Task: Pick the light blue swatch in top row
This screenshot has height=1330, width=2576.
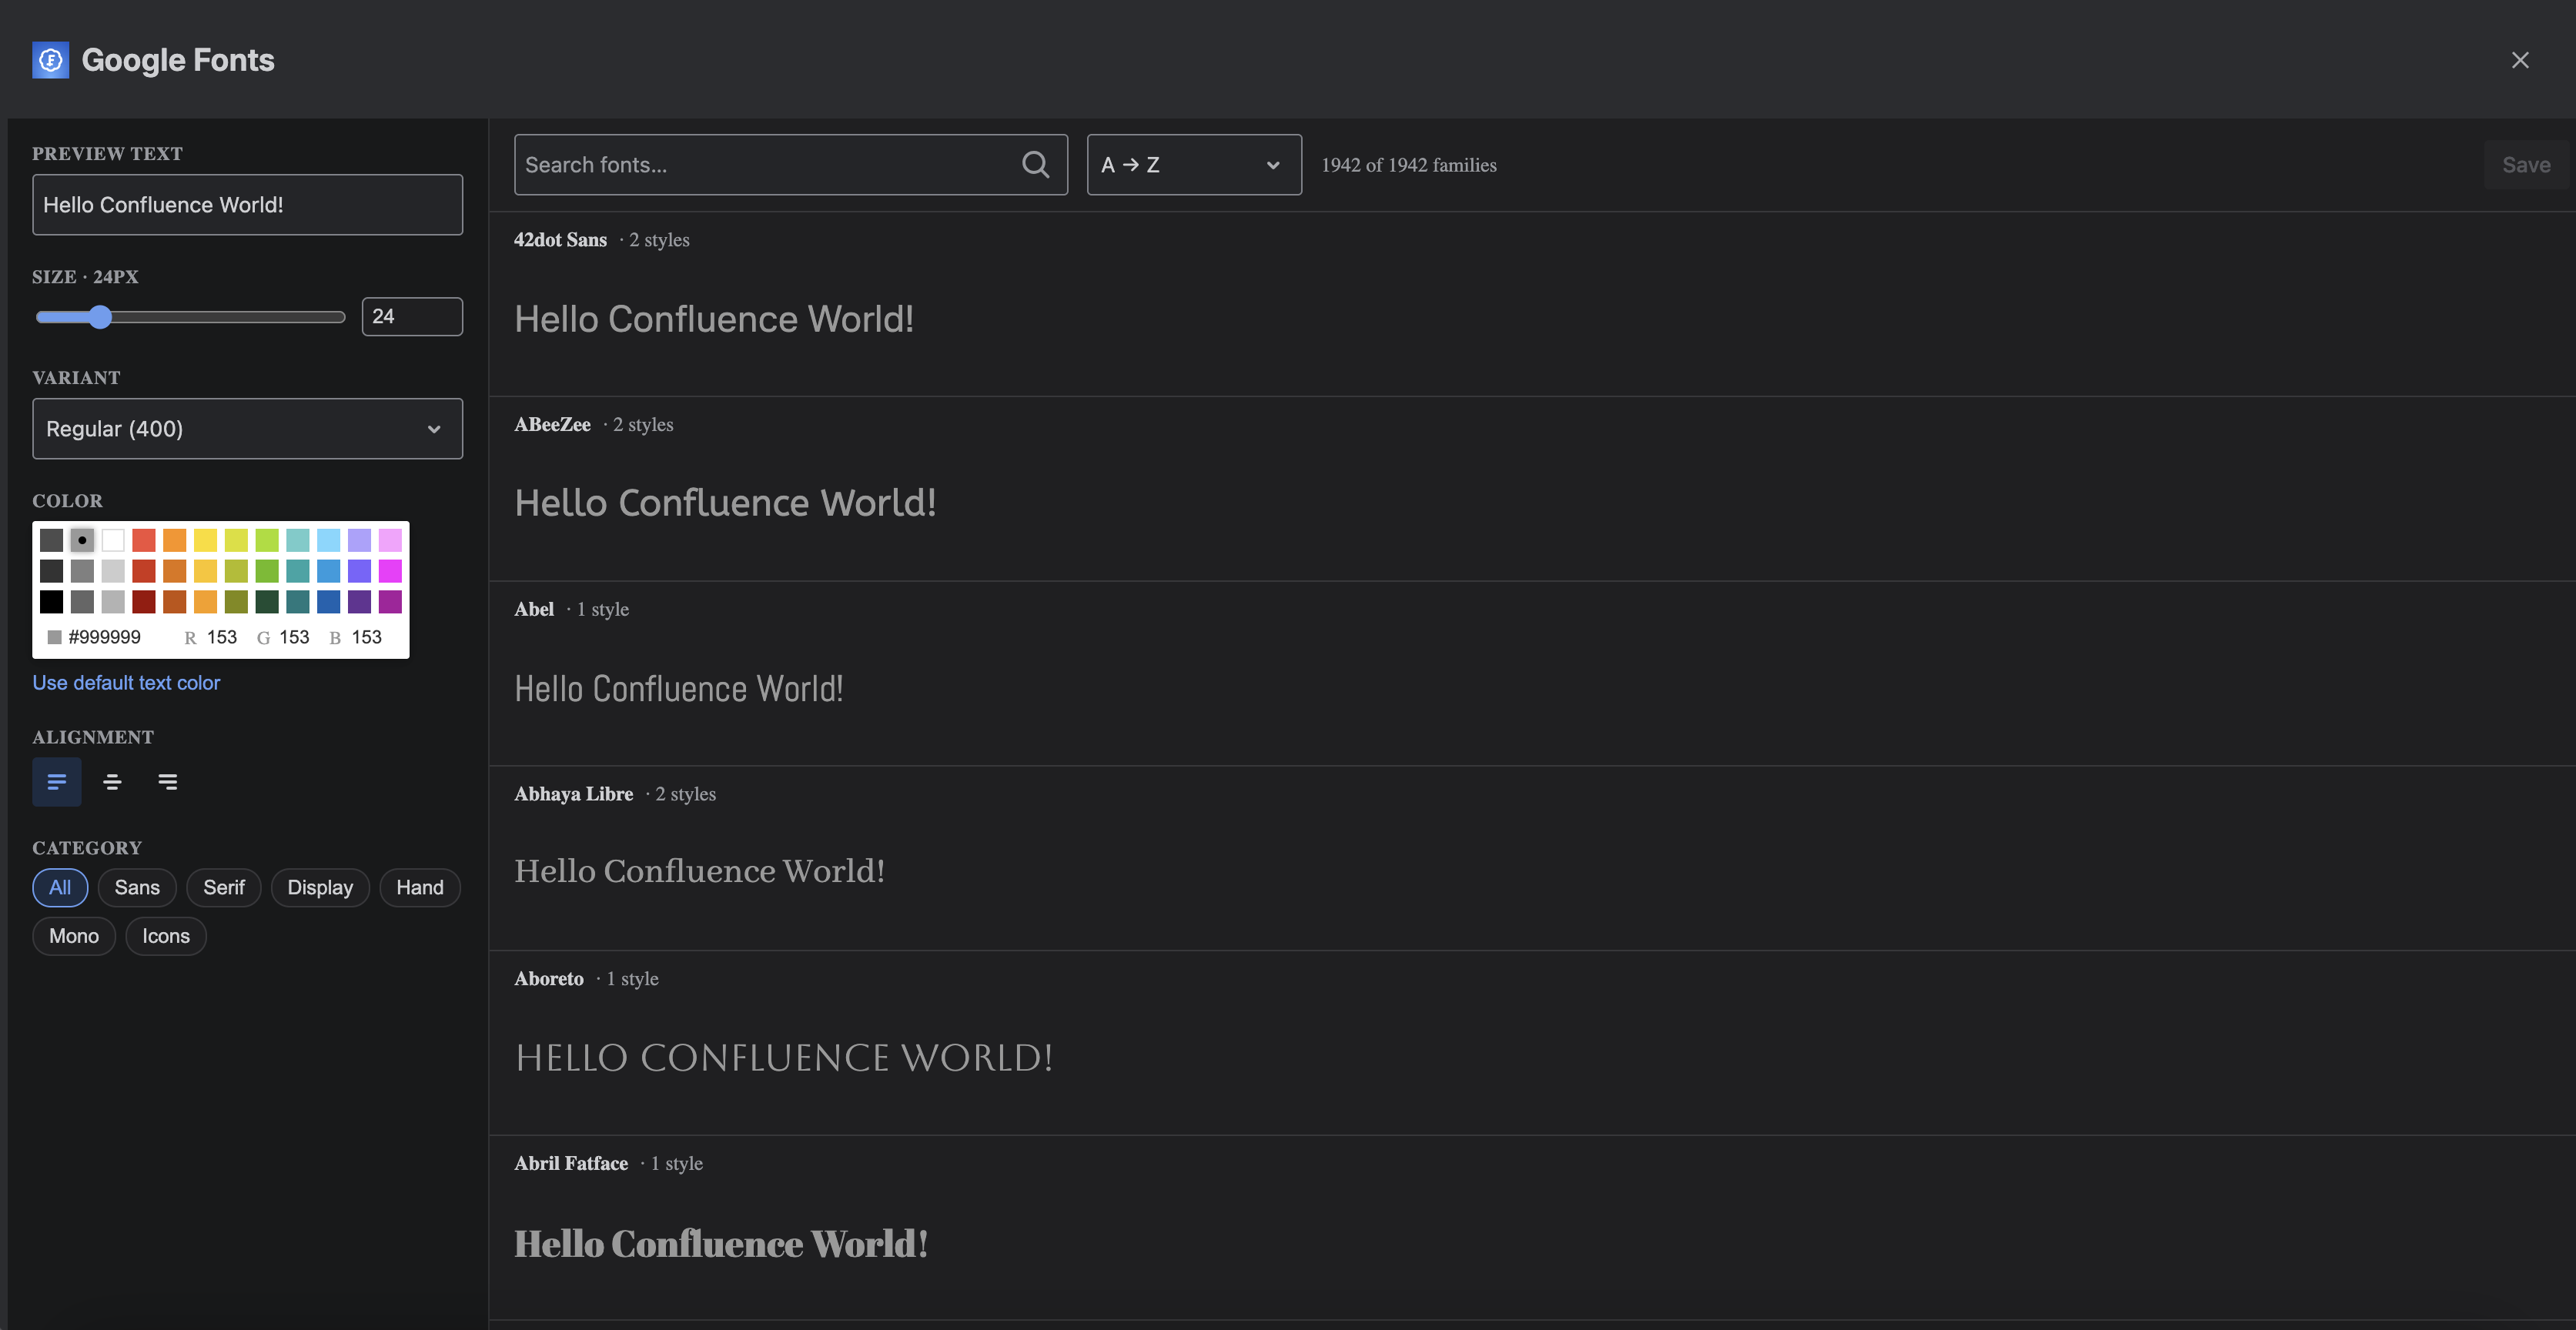Action: click(329, 540)
